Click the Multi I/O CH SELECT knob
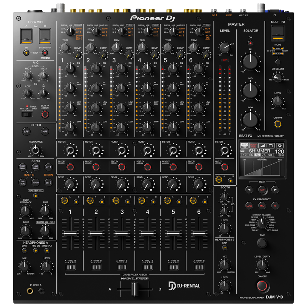 coord(277,78)
